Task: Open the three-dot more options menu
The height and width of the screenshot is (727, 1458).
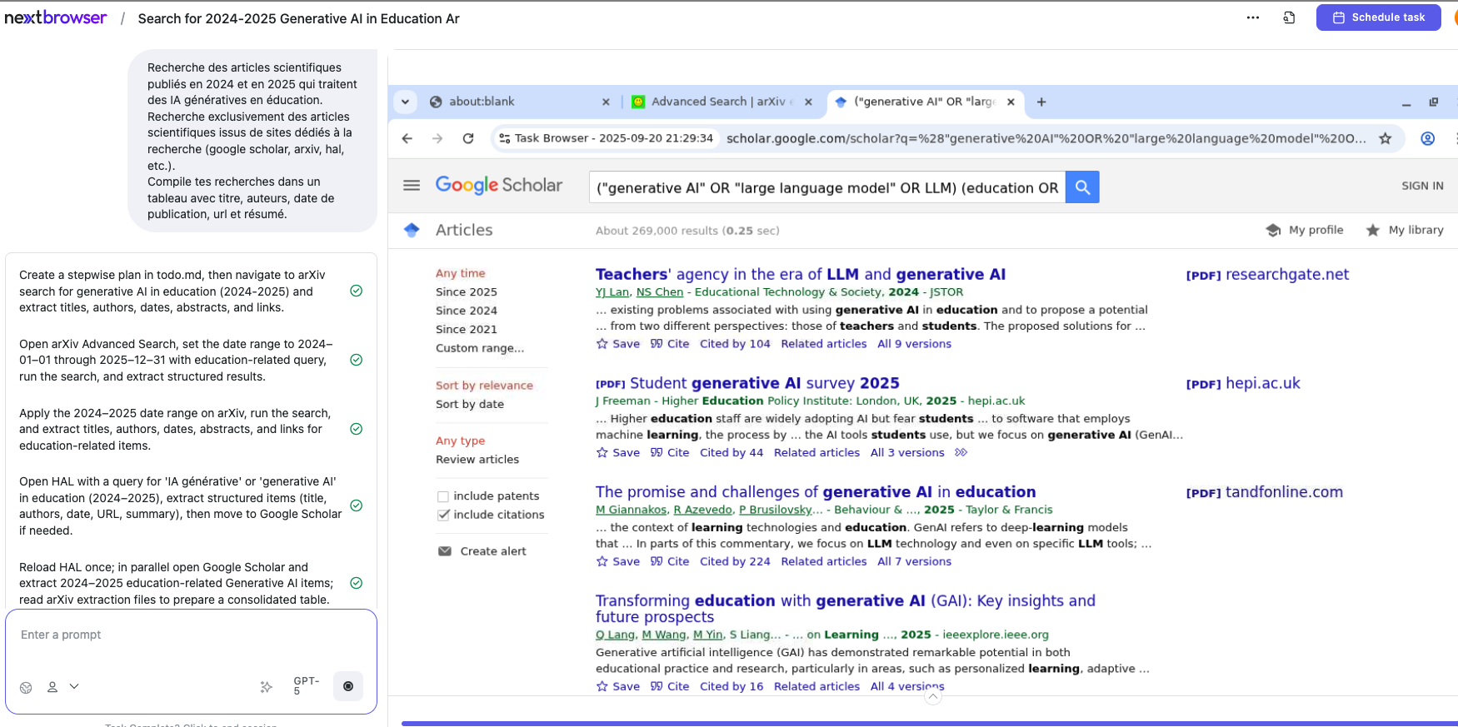Action: (x=1252, y=17)
